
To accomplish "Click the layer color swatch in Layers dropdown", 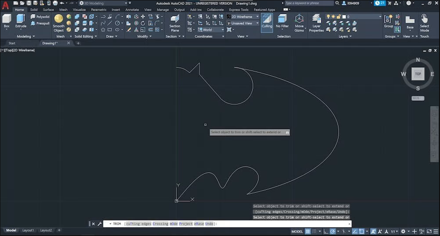I will point(344,17).
